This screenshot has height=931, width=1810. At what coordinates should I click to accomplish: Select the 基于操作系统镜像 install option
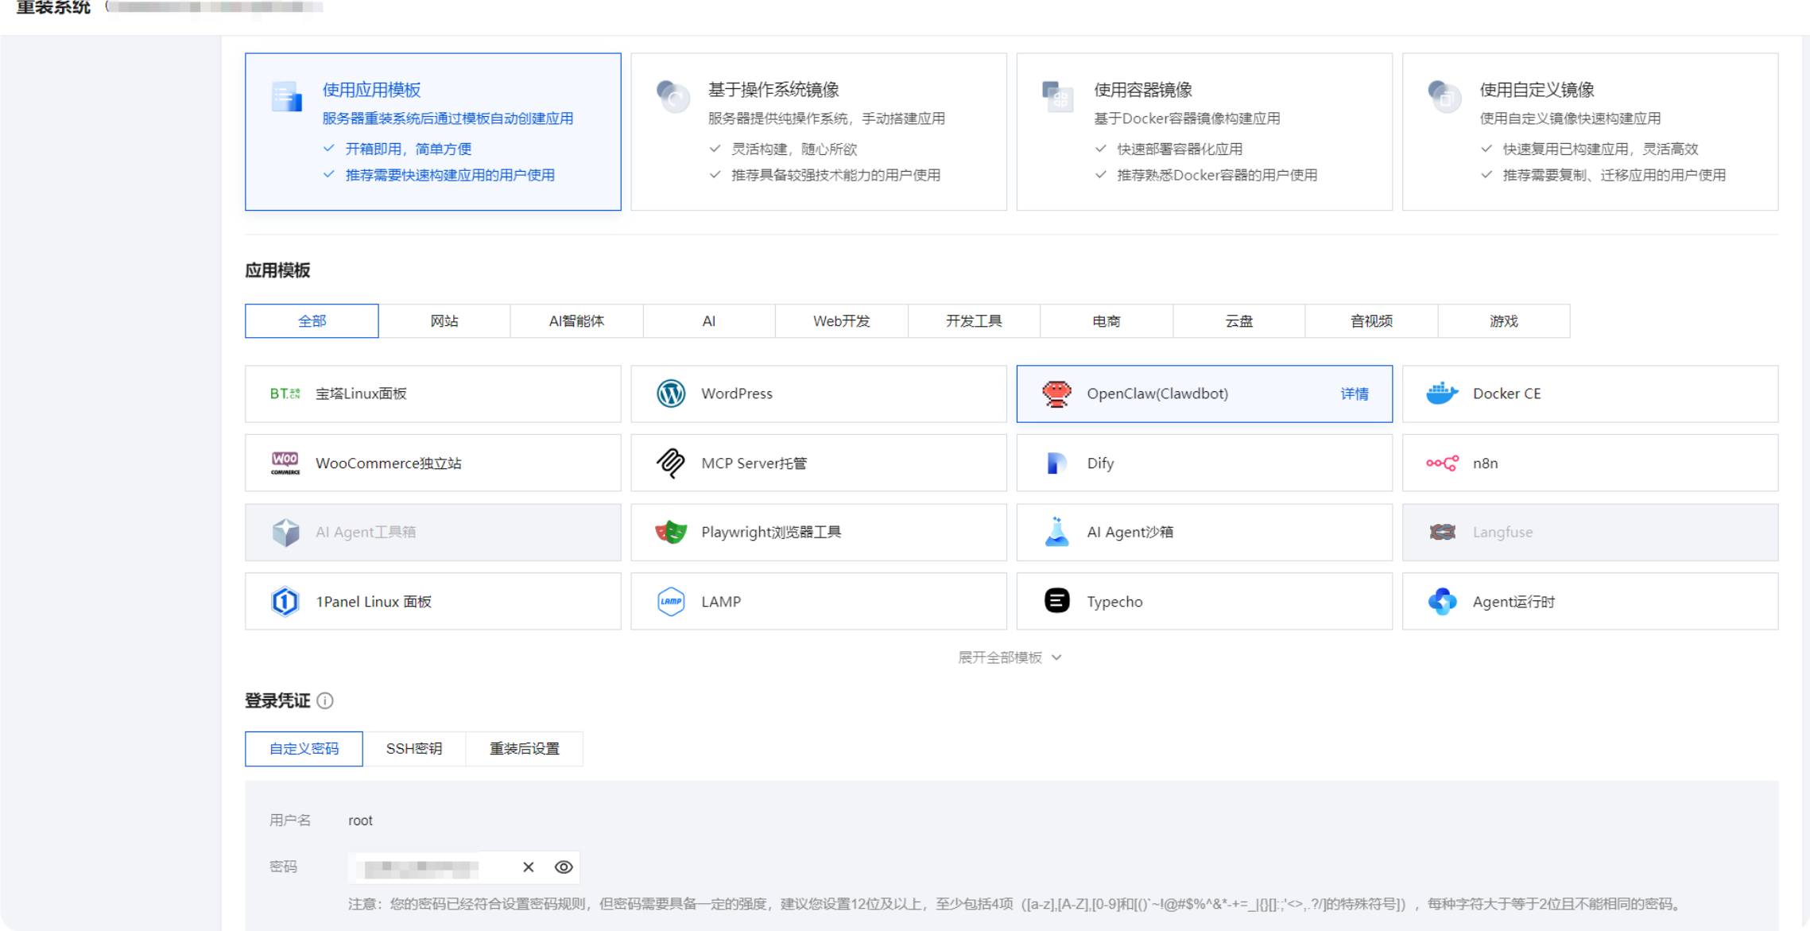coord(818,131)
